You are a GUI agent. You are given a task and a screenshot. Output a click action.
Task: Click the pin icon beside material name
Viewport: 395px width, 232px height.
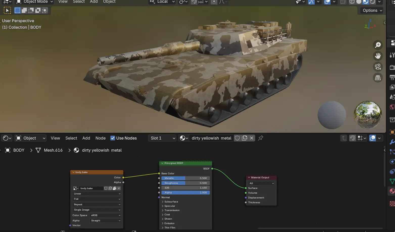pyautogui.click(x=261, y=138)
